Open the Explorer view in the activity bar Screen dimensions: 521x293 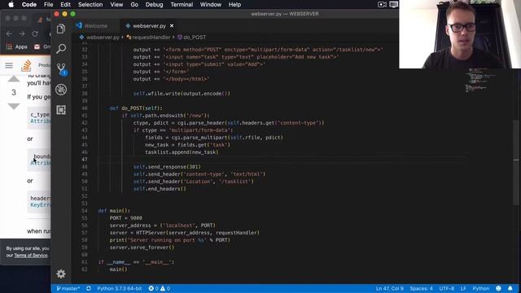[61, 28]
